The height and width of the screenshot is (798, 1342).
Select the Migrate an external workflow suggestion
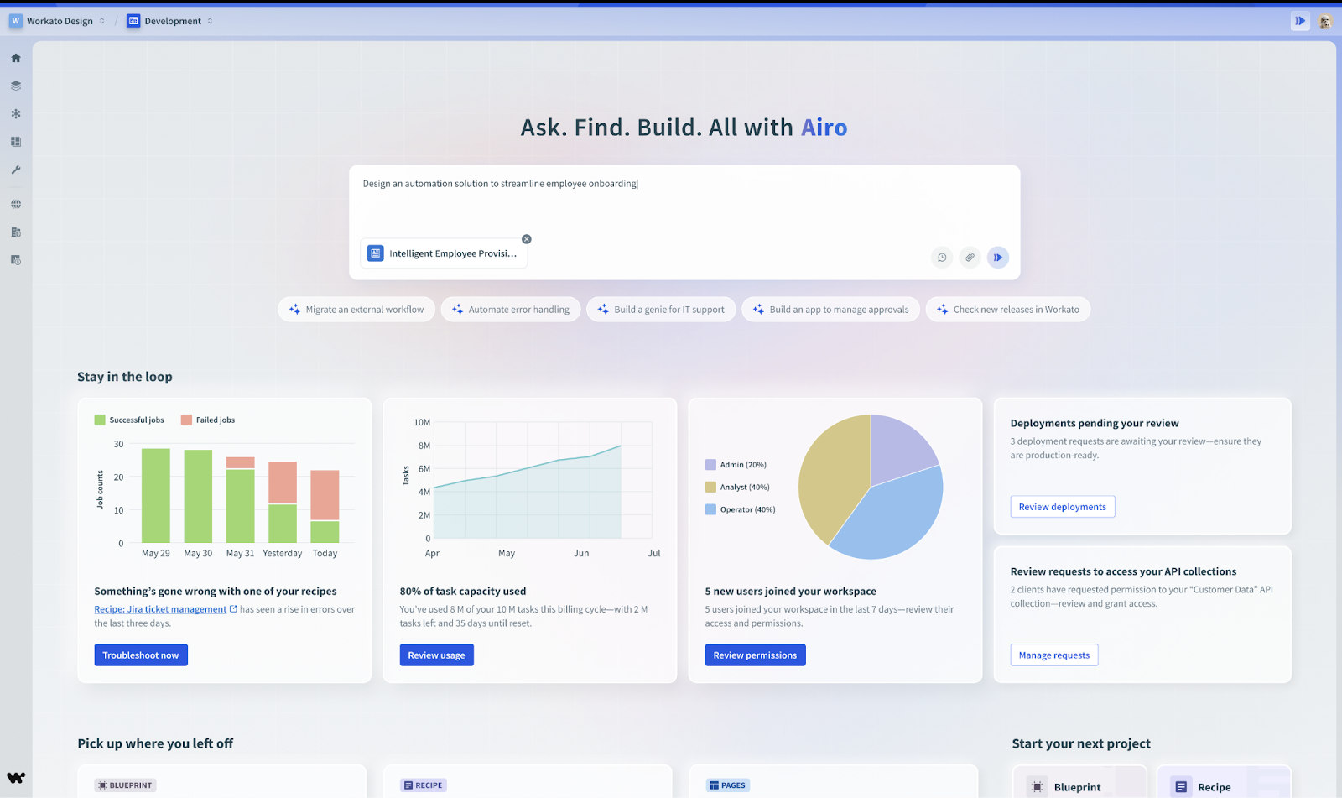[356, 310]
